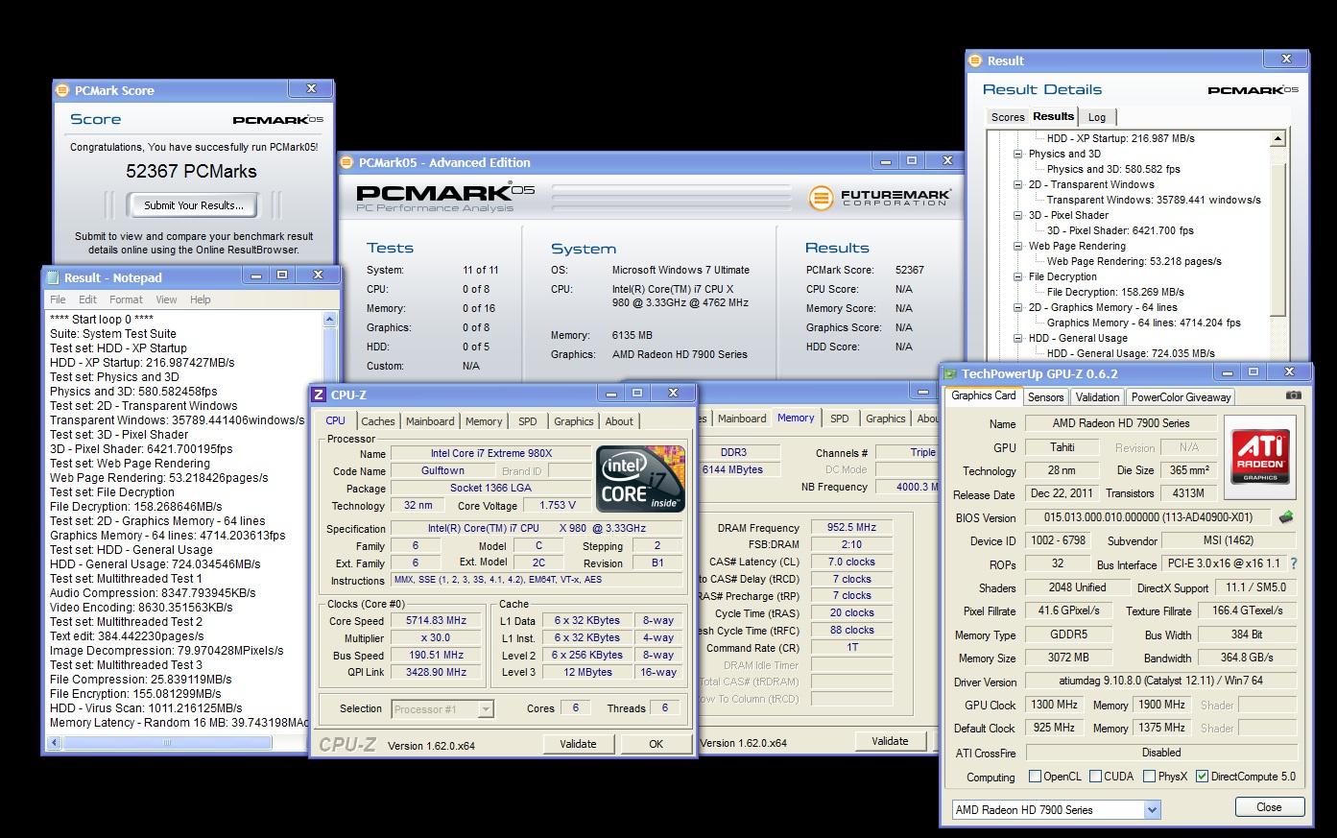The image size is (1337, 838).
Task: Switch to the Sensors tab in GPU-Z
Action: (1045, 397)
